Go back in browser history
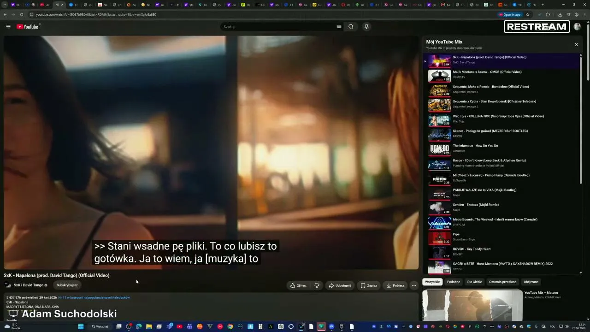The width and height of the screenshot is (590, 332). point(5,14)
